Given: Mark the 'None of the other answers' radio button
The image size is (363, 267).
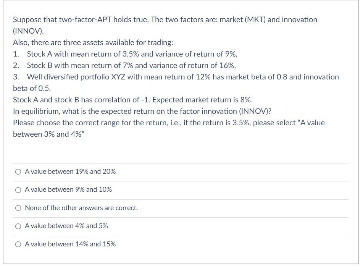Looking at the screenshot, I should pyautogui.click(x=18, y=208).
